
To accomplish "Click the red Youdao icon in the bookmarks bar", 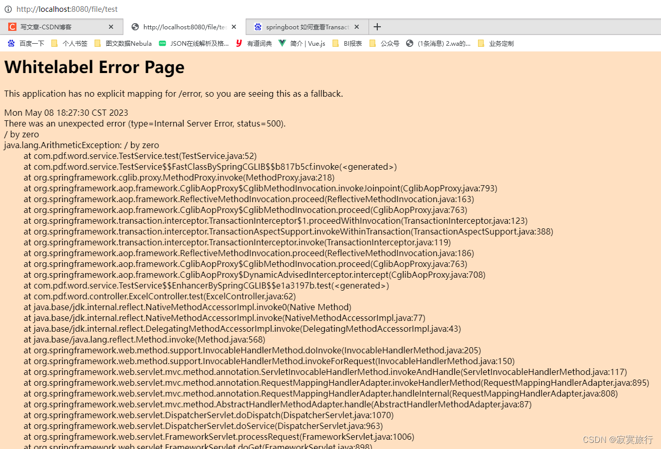I will click(x=239, y=44).
